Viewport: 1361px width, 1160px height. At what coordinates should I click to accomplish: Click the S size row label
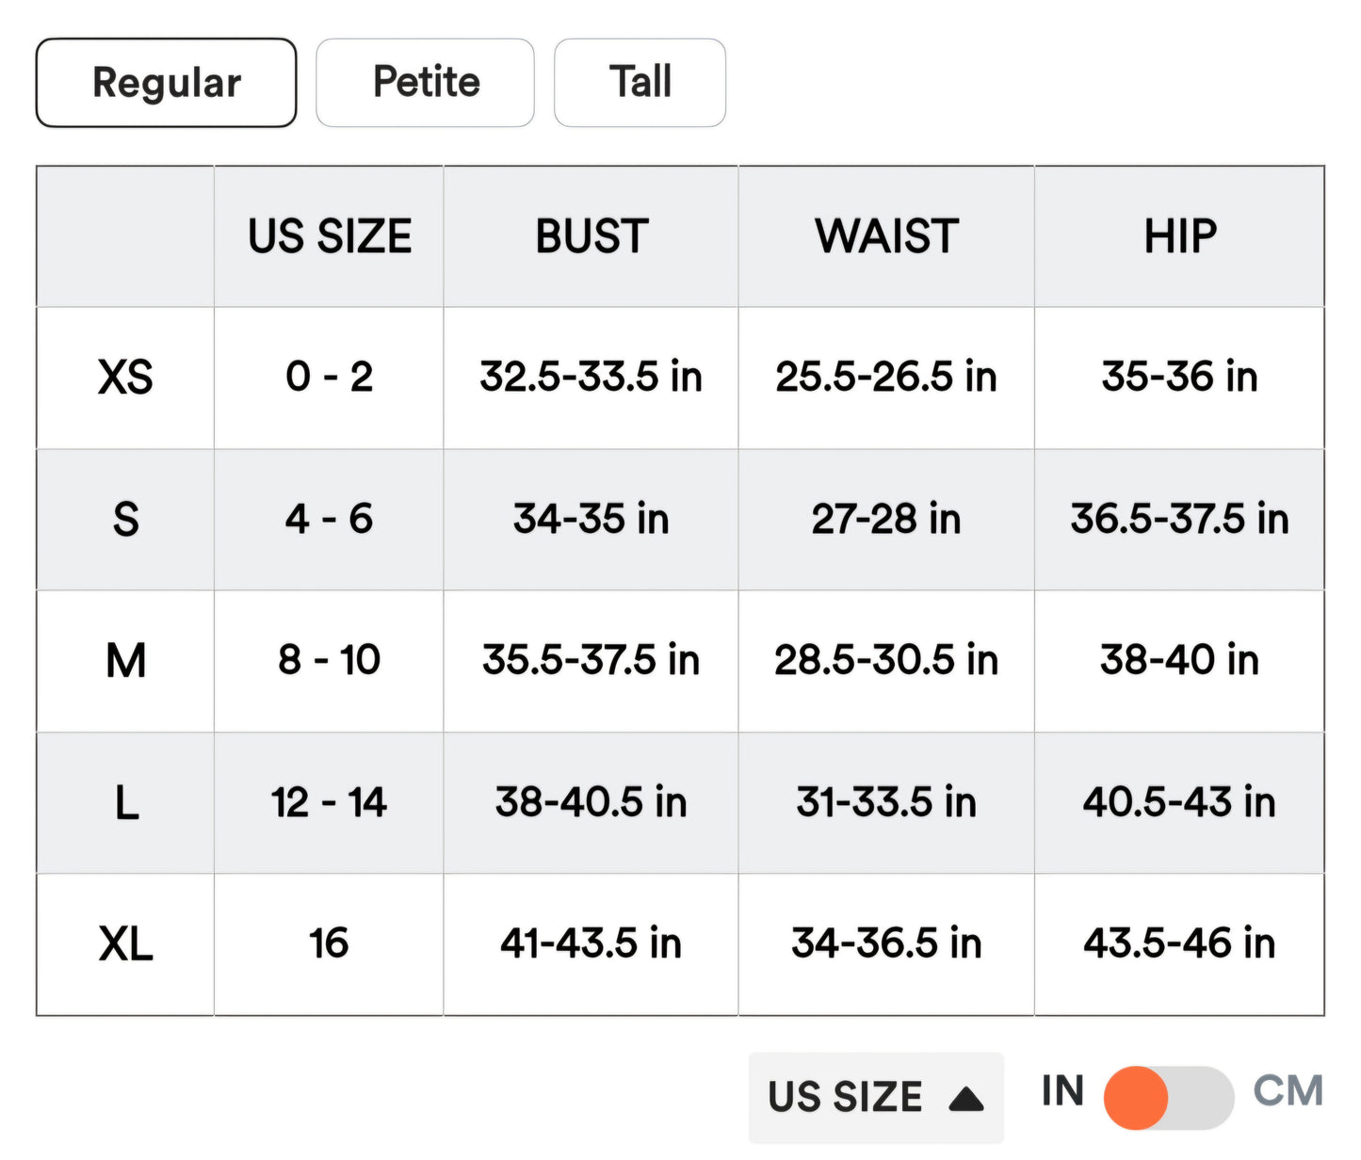click(x=125, y=519)
